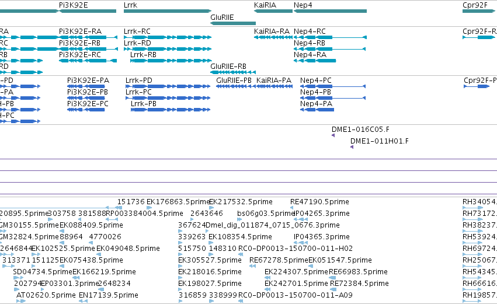
Task: Open the Lrrk-PB protein label
Action: point(144,104)
